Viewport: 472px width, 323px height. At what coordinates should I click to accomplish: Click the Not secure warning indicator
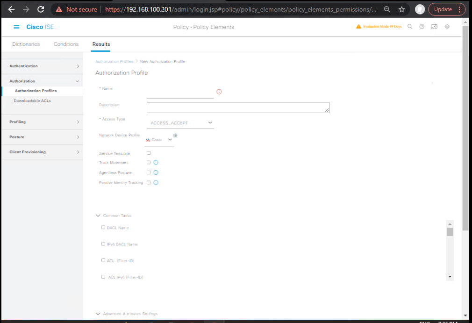(77, 9)
